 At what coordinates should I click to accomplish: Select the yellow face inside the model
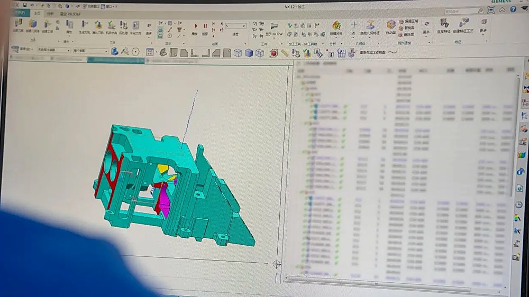pos(162,168)
